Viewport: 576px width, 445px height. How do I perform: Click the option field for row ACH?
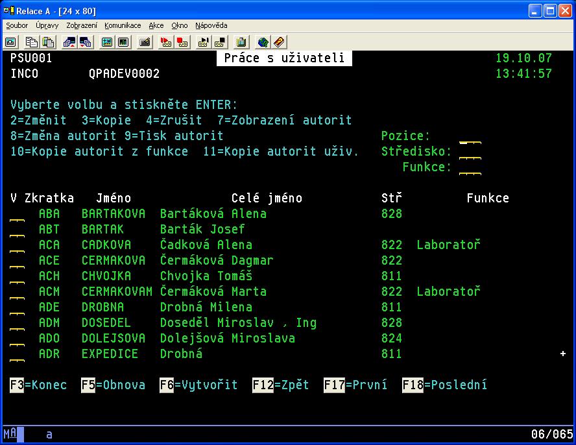pos(18,276)
